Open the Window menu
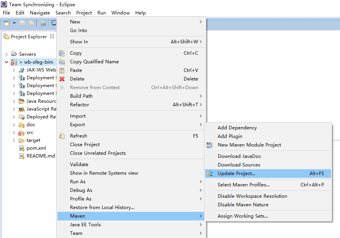Viewport: 340px width, 238px height. (120, 13)
